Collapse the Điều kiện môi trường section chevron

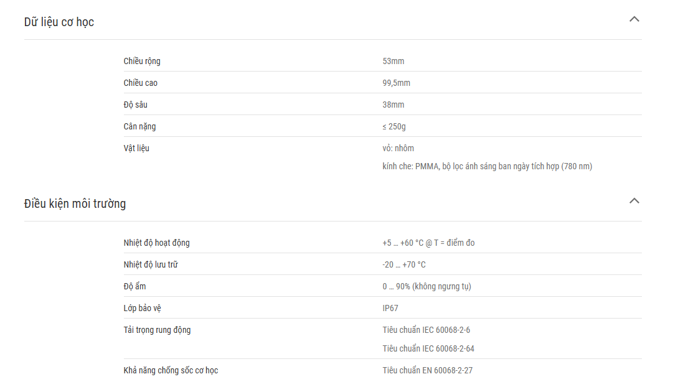(x=634, y=200)
